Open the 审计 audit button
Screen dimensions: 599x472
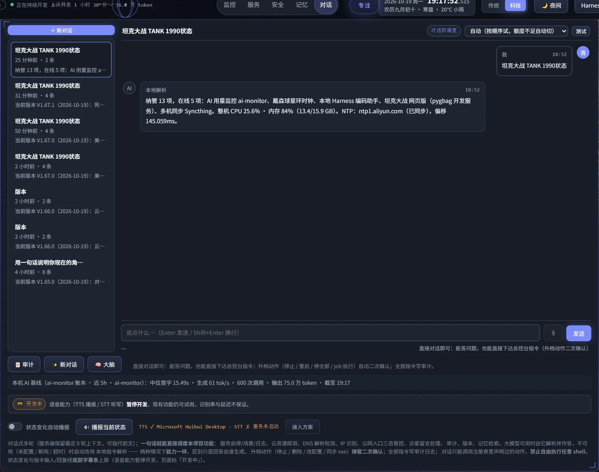24,364
